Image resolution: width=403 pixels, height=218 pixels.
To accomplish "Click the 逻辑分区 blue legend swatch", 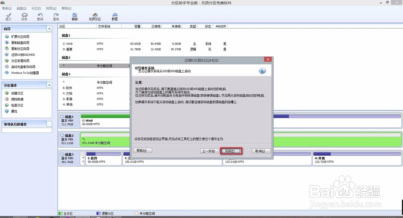I will coord(98,214).
